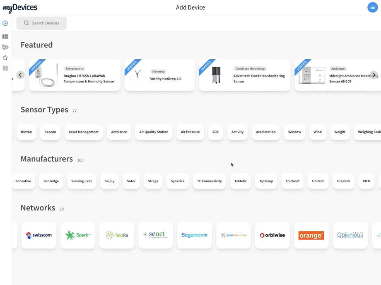This screenshot has height=285, width=381.
Task: Choose the Sensative manufacturer
Action: coord(23,181)
